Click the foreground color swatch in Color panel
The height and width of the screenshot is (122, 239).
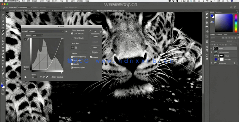coord(212,16)
